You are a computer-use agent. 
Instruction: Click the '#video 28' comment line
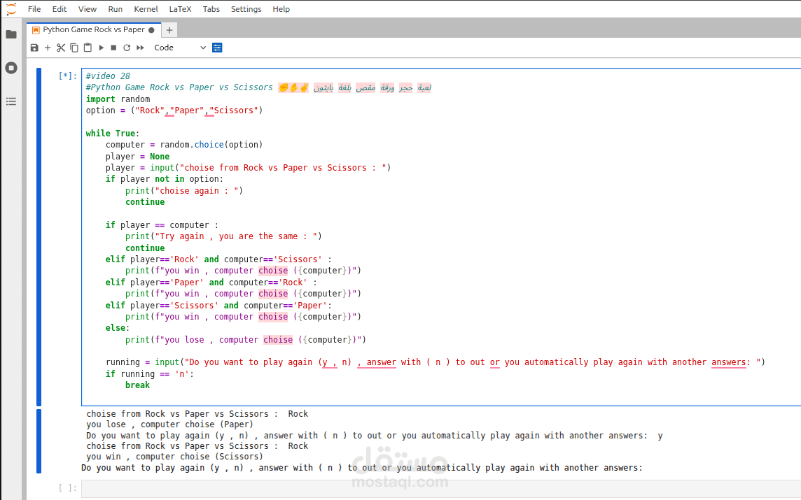click(x=108, y=76)
